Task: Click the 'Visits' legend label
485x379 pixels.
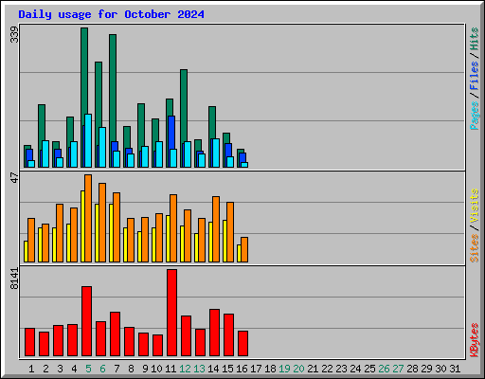Action: click(475, 206)
